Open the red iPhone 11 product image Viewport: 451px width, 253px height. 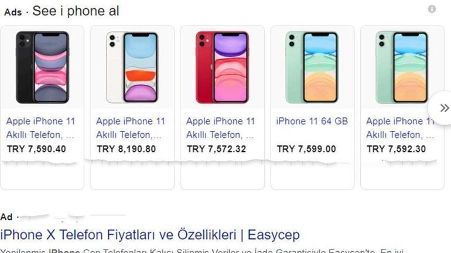pyautogui.click(x=223, y=67)
